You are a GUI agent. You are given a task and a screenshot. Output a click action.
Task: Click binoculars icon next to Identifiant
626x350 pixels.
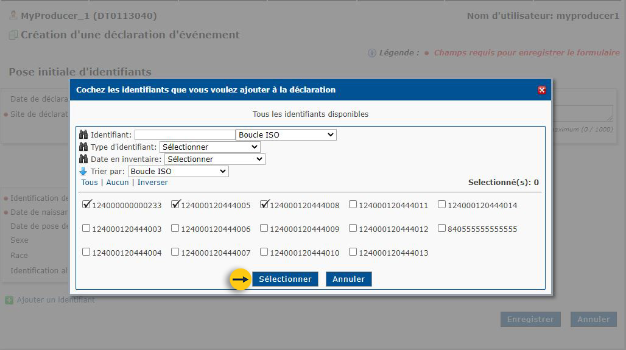(x=84, y=135)
